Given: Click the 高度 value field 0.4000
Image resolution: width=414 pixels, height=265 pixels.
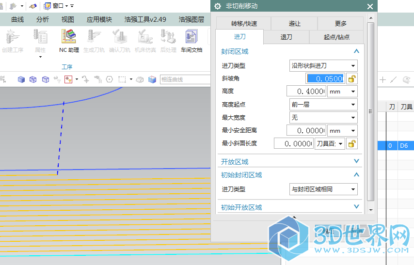Looking at the screenshot, I should (x=306, y=92).
